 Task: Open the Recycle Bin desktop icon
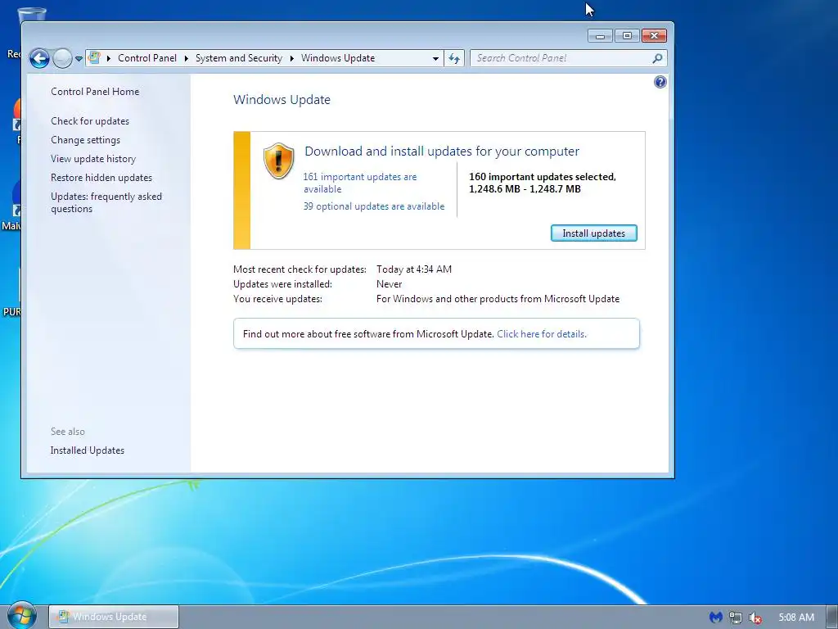click(30, 15)
